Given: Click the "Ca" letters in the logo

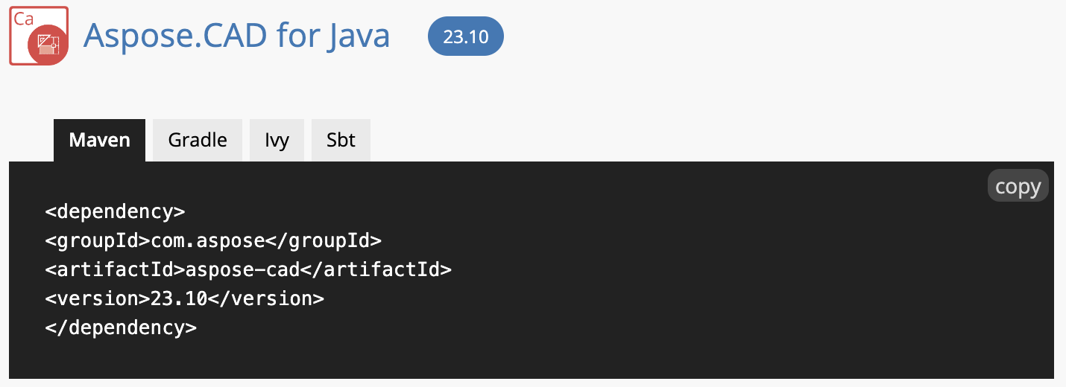Looking at the screenshot, I should [x=23, y=19].
